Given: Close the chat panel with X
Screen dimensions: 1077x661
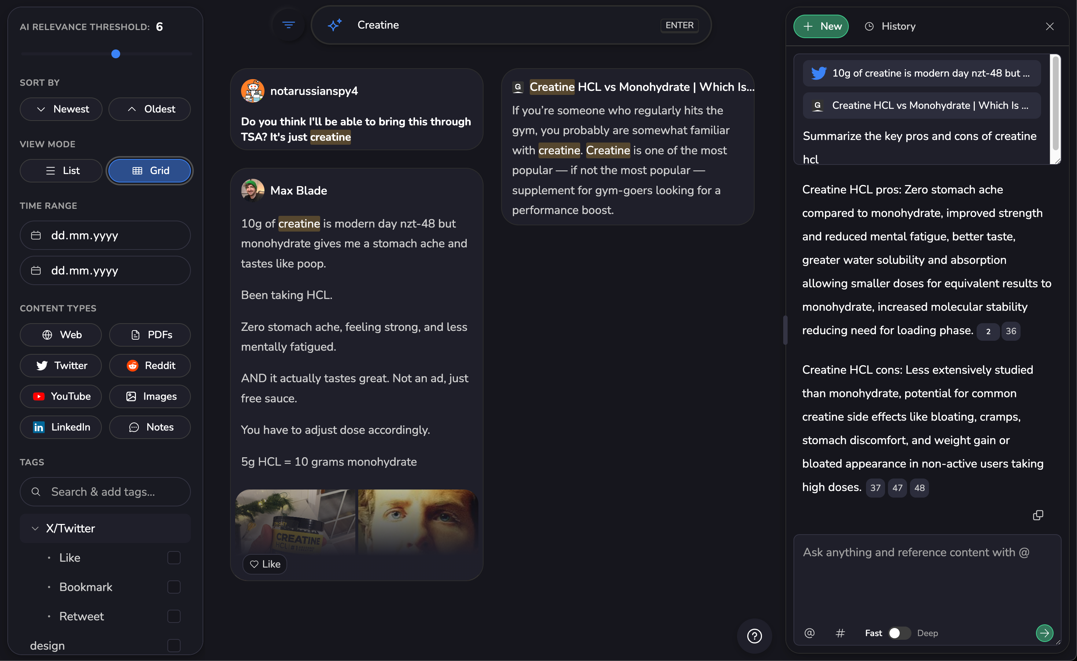Looking at the screenshot, I should (1050, 26).
